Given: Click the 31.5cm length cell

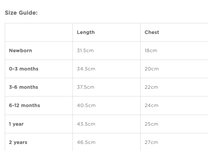Looking at the screenshot, I should 85,51.
